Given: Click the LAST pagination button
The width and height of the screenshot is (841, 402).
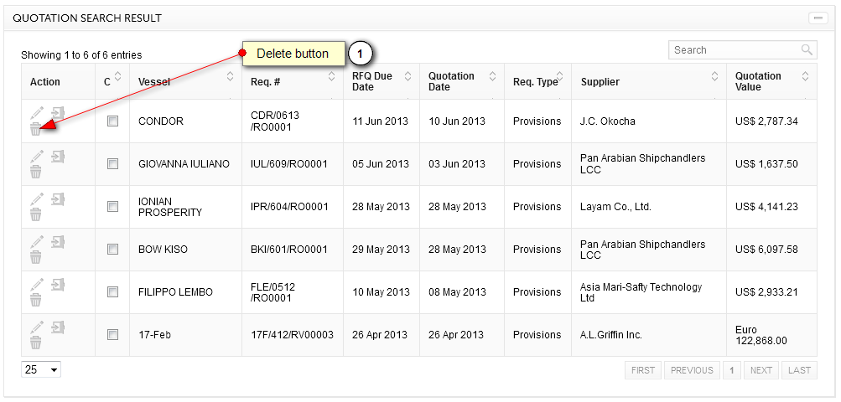Looking at the screenshot, I should click(800, 370).
